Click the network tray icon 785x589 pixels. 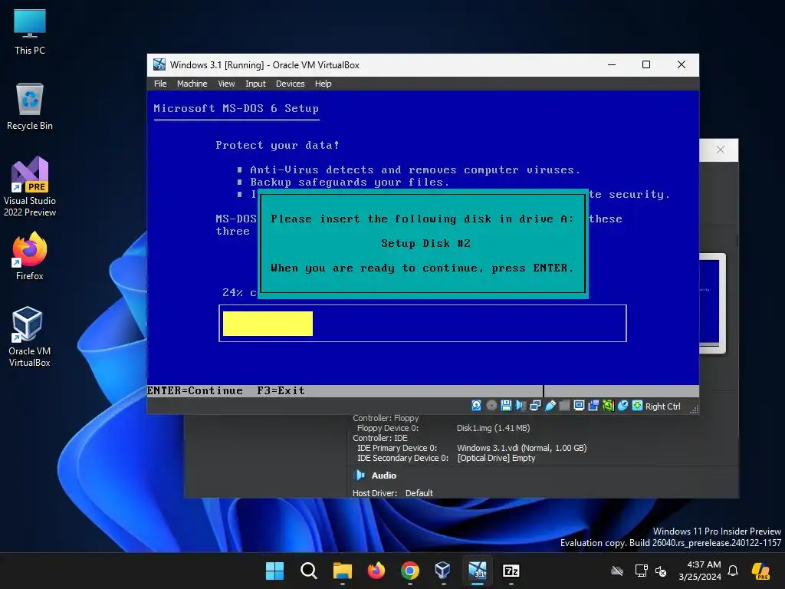click(x=641, y=571)
